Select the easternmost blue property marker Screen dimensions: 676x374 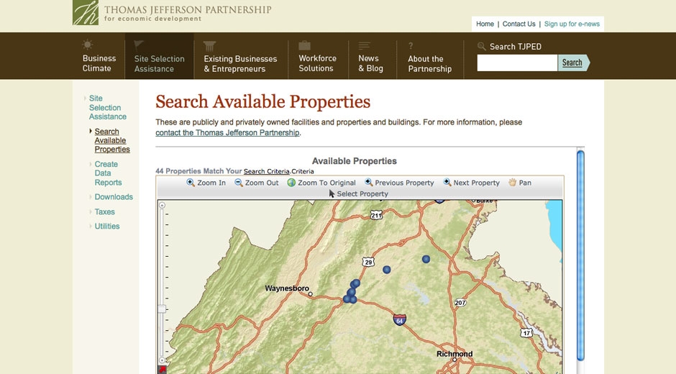click(426, 259)
